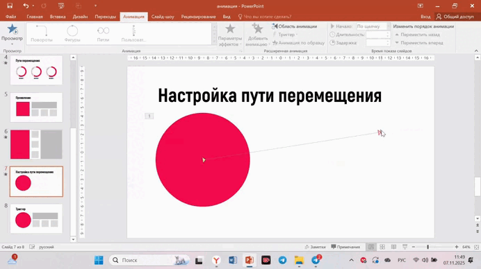Select the Петли motion path effect
This screenshot has height=269, width=481.
tap(103, 34)
